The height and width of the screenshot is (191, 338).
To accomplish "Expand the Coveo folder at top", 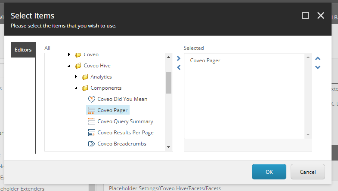I will click(69, 55).
